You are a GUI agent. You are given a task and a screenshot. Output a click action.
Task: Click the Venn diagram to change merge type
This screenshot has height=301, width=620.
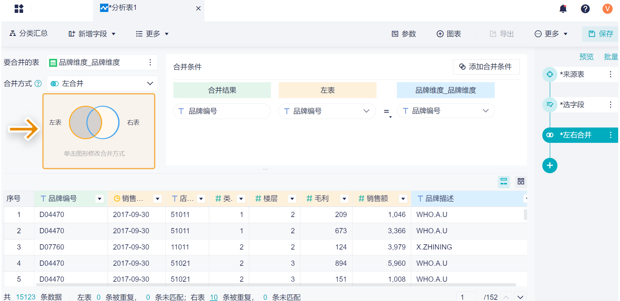(x=94, y=123)
